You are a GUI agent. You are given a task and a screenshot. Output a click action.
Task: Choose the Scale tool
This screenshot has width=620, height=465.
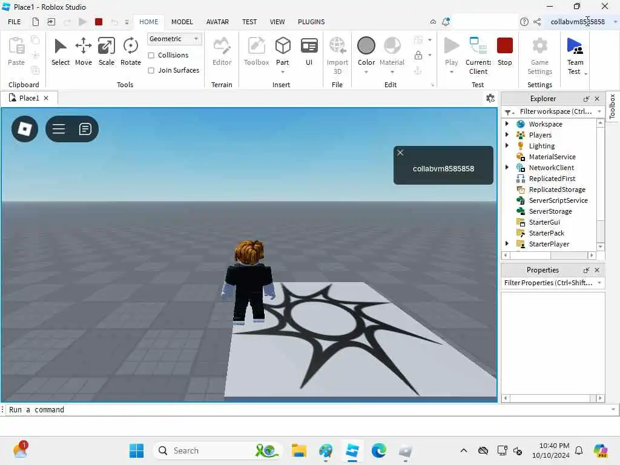click(107, 51)
